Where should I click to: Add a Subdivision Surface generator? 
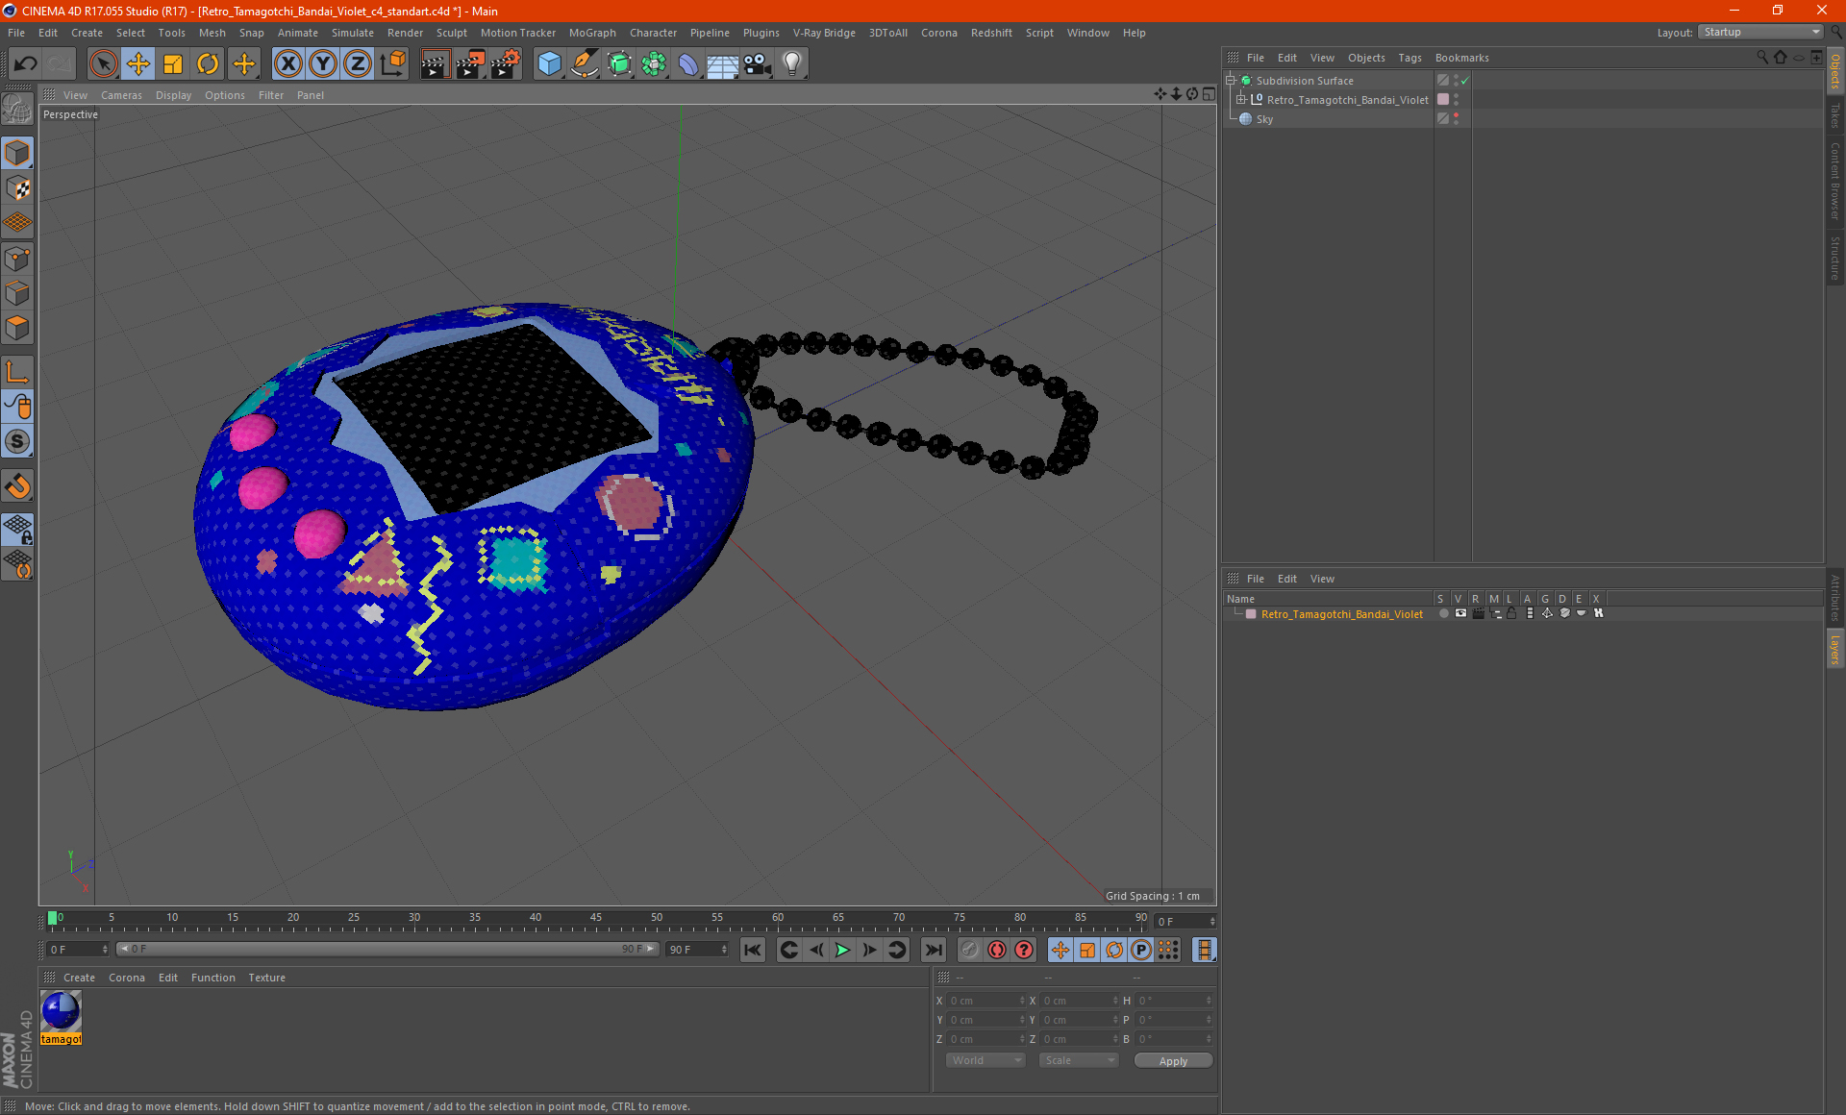(619, 64)
